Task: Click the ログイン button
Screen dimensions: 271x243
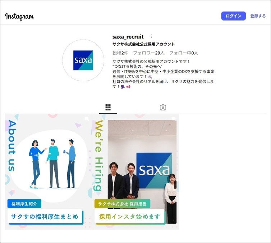Action: [x=233, y=16]
